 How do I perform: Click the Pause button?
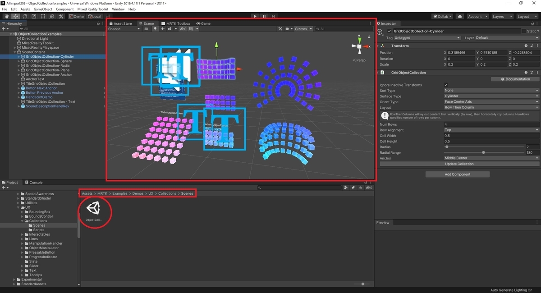tap(265, 16)
